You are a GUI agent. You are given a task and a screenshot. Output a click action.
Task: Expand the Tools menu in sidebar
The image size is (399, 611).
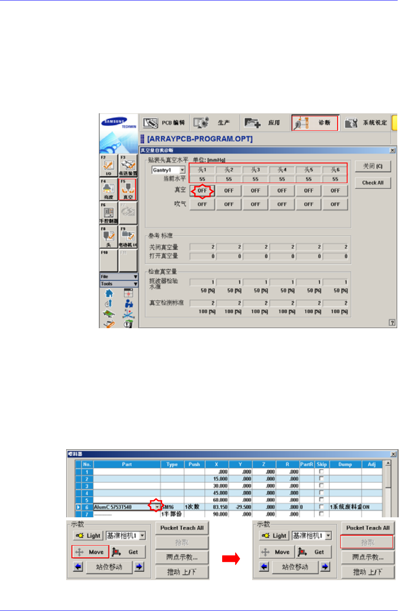pos(119,284)
